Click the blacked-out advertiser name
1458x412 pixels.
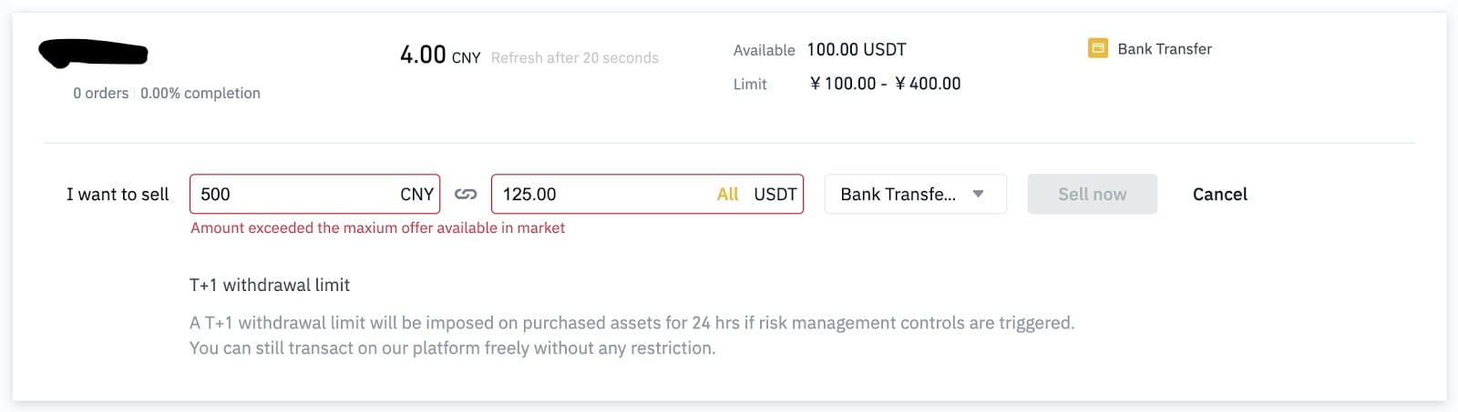point(93,54)
